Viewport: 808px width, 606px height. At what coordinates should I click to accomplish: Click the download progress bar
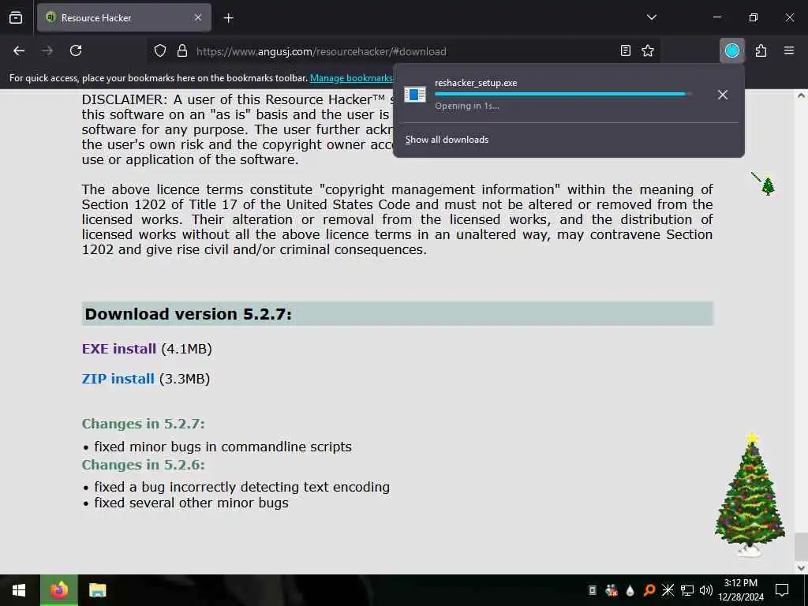[563, 94]
